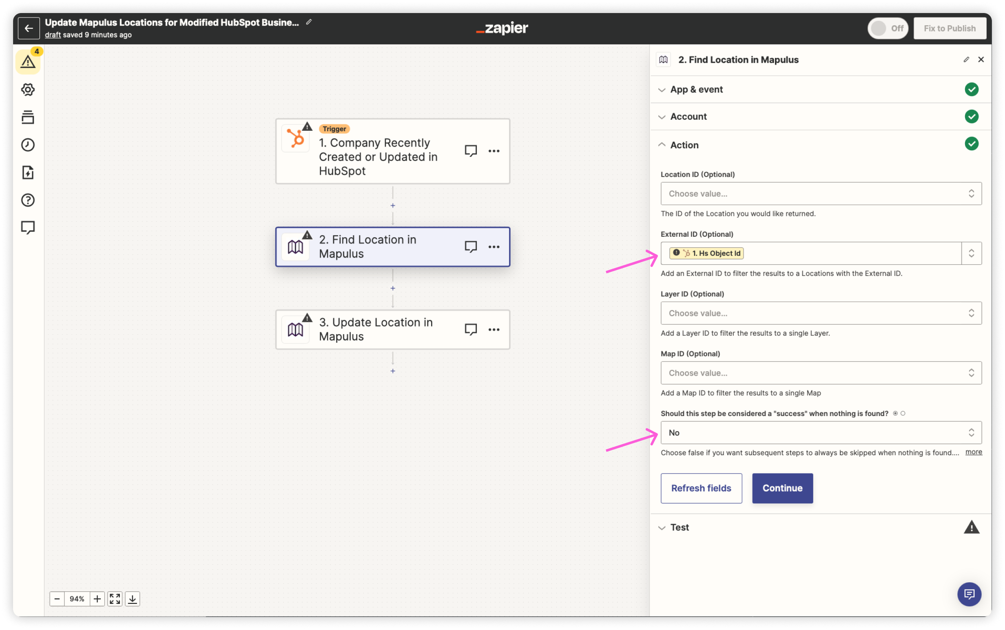Screen dimensions: 1005x630
Task: Toggle the Zap On/Off switch
Action: [x=888, y=29]
